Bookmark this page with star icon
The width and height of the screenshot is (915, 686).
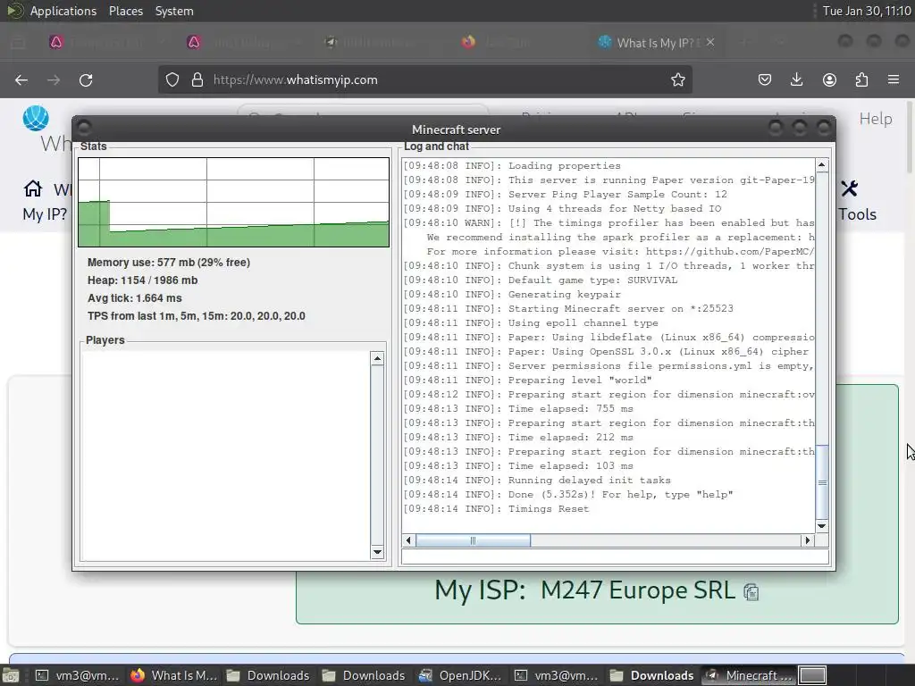click(677, 79)
